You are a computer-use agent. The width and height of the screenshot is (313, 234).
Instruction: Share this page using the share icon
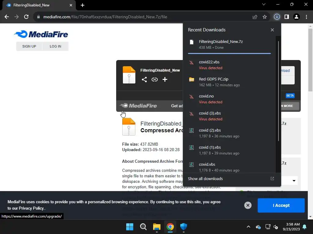click(255, 17)
